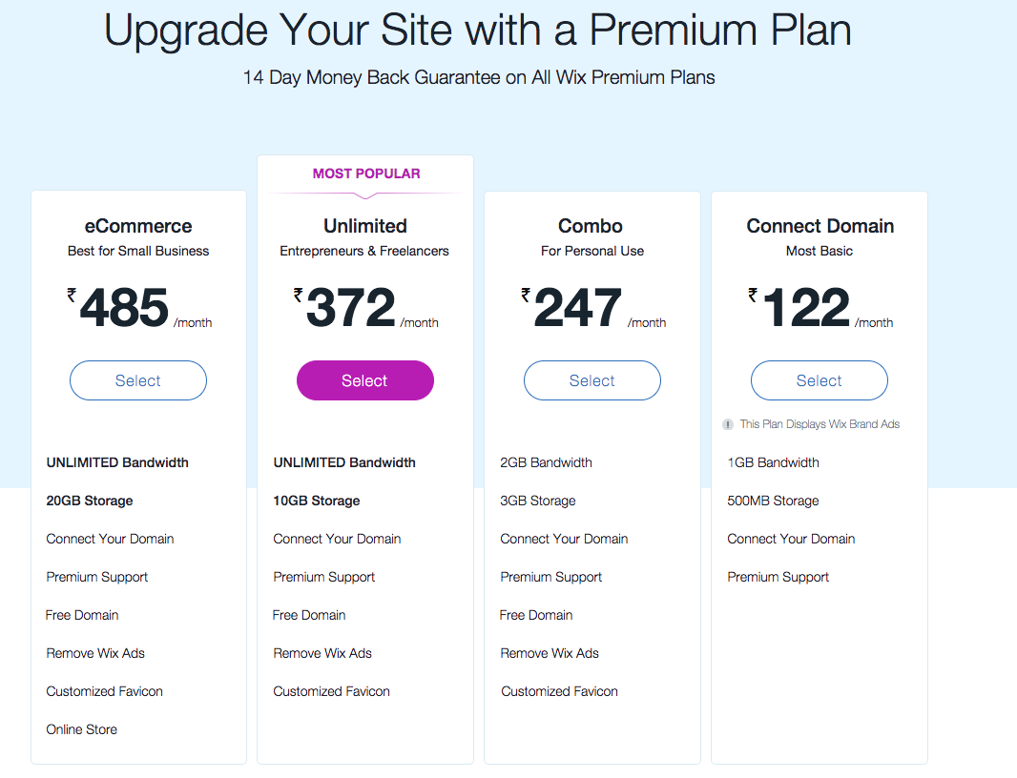
Task: Select the Combo plan
Action: 592,380
